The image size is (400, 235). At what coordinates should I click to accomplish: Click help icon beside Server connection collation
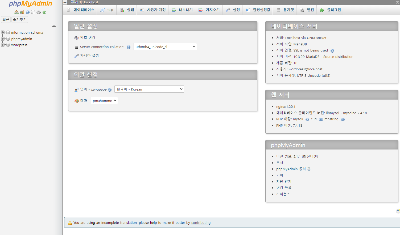[x=129, y=47]
